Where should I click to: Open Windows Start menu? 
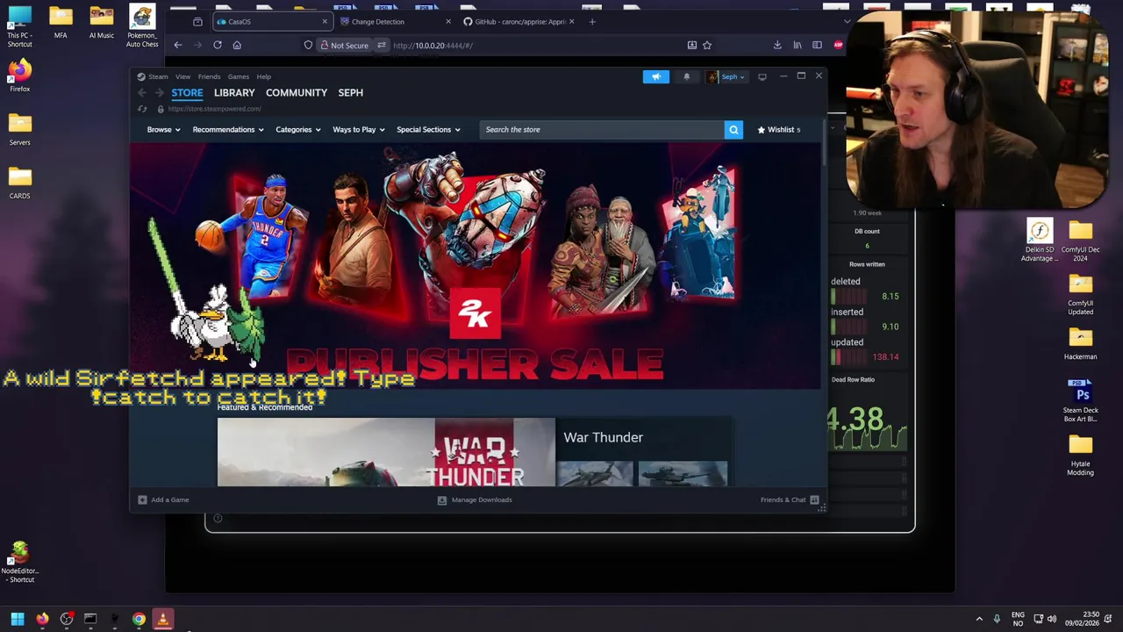click(x=17, y=619)
